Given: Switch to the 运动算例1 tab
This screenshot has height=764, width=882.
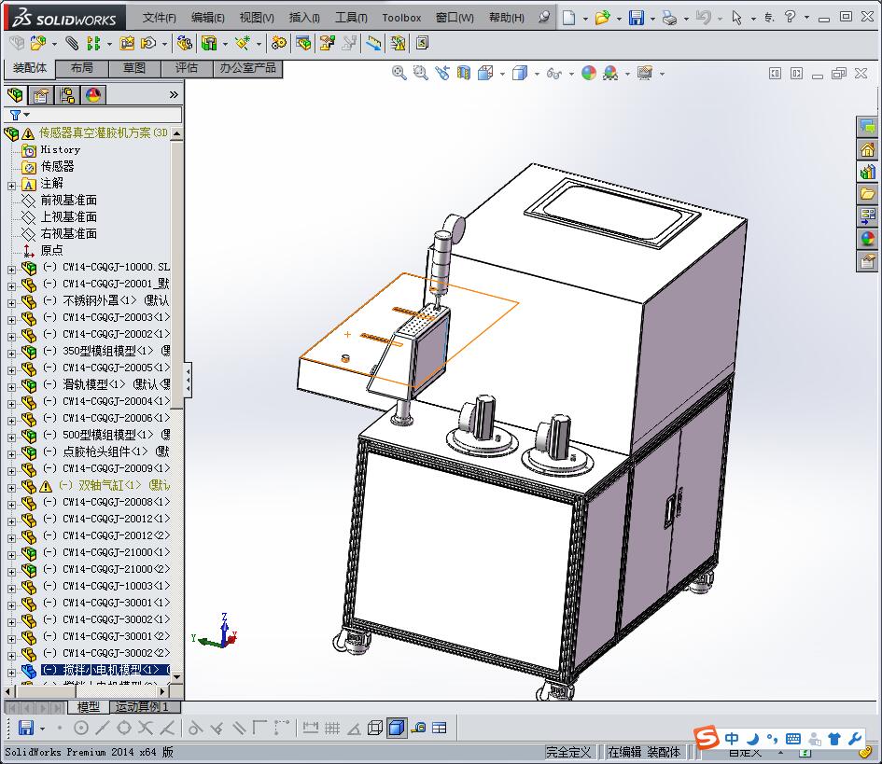Looking at the screenshot, I should [142, 707].
